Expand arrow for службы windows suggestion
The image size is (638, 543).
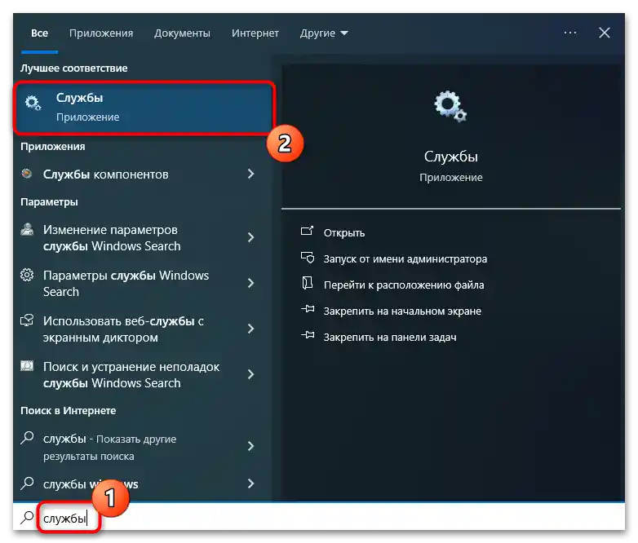point(251,483)
